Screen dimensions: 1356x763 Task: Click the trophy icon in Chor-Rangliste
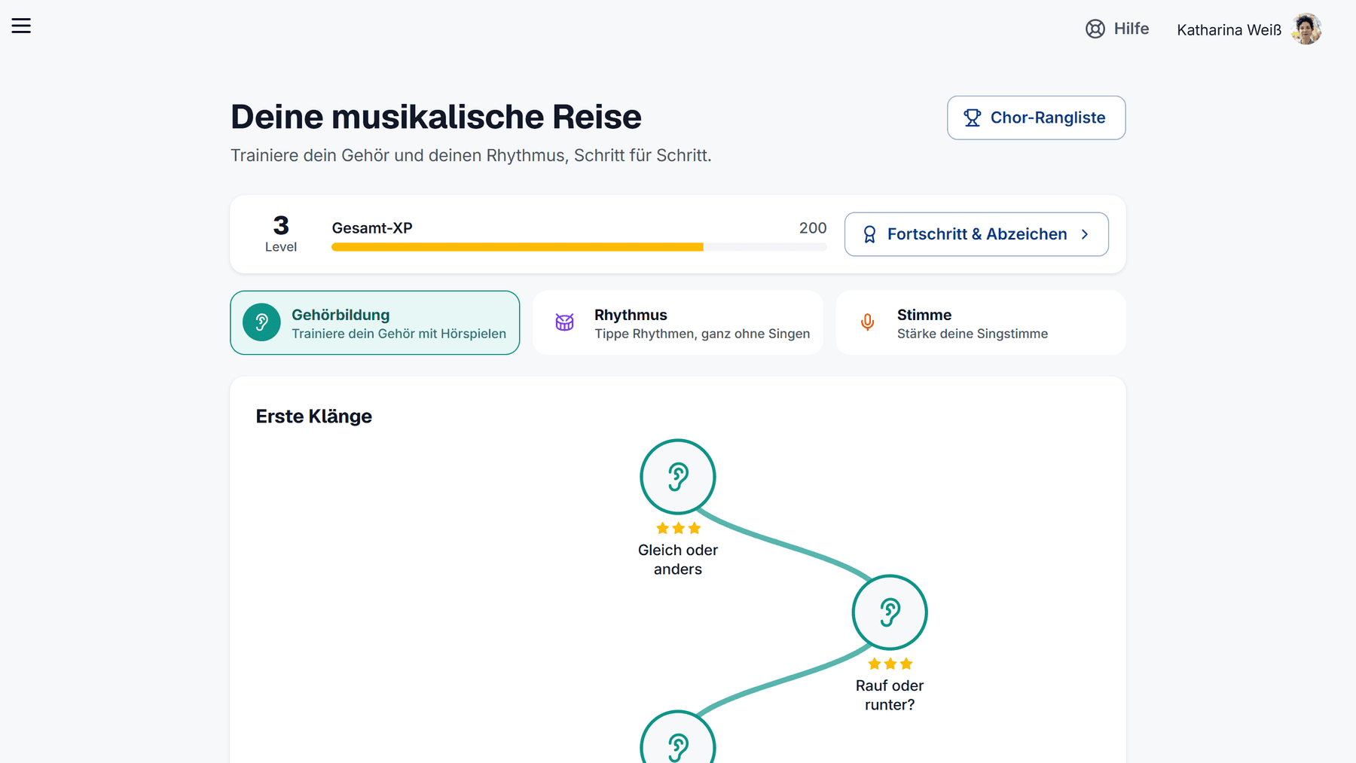[x=972, y=118]
